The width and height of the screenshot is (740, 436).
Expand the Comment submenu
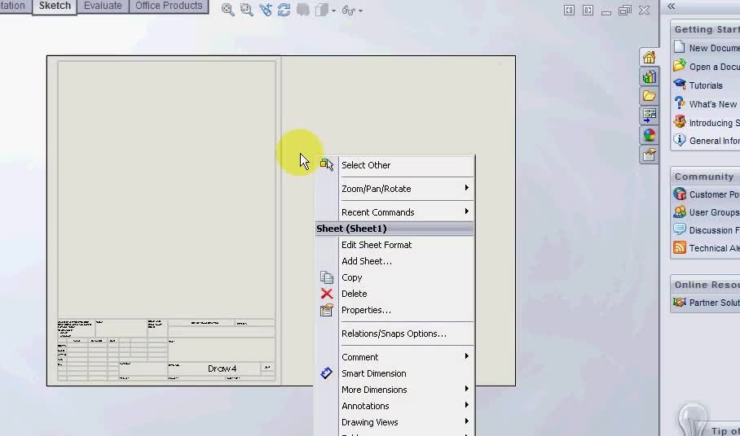pyautogui.click(x=394, y=357)
